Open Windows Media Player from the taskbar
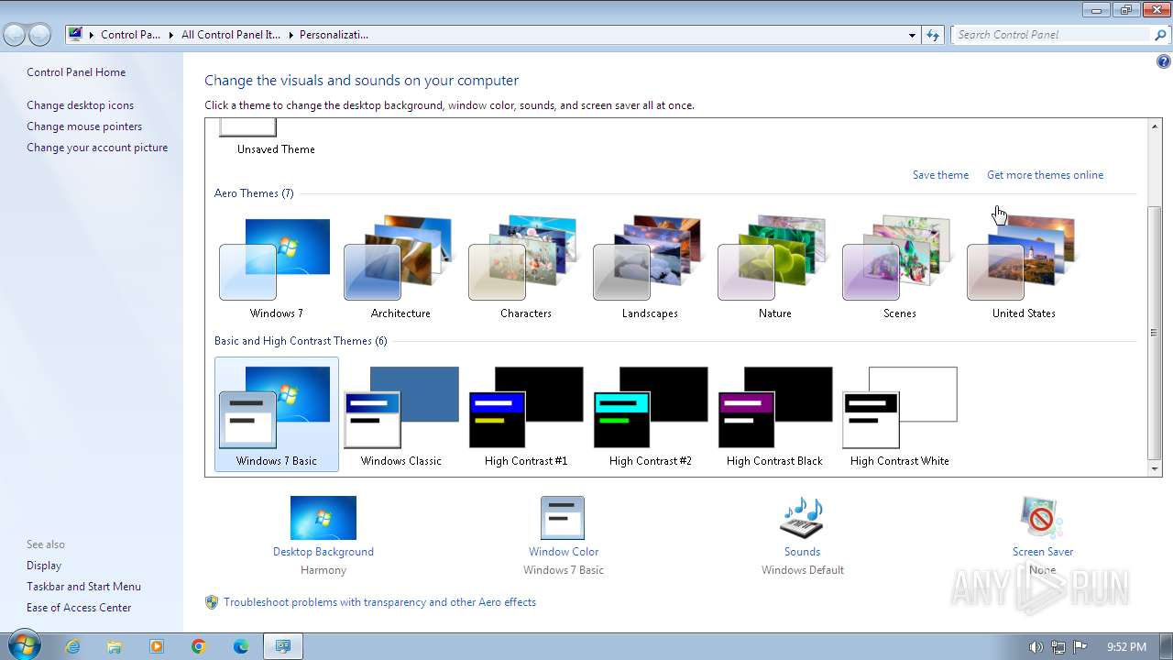This screenshot has width=1173, height=660. pyautogui.click(x=157, y=646)
